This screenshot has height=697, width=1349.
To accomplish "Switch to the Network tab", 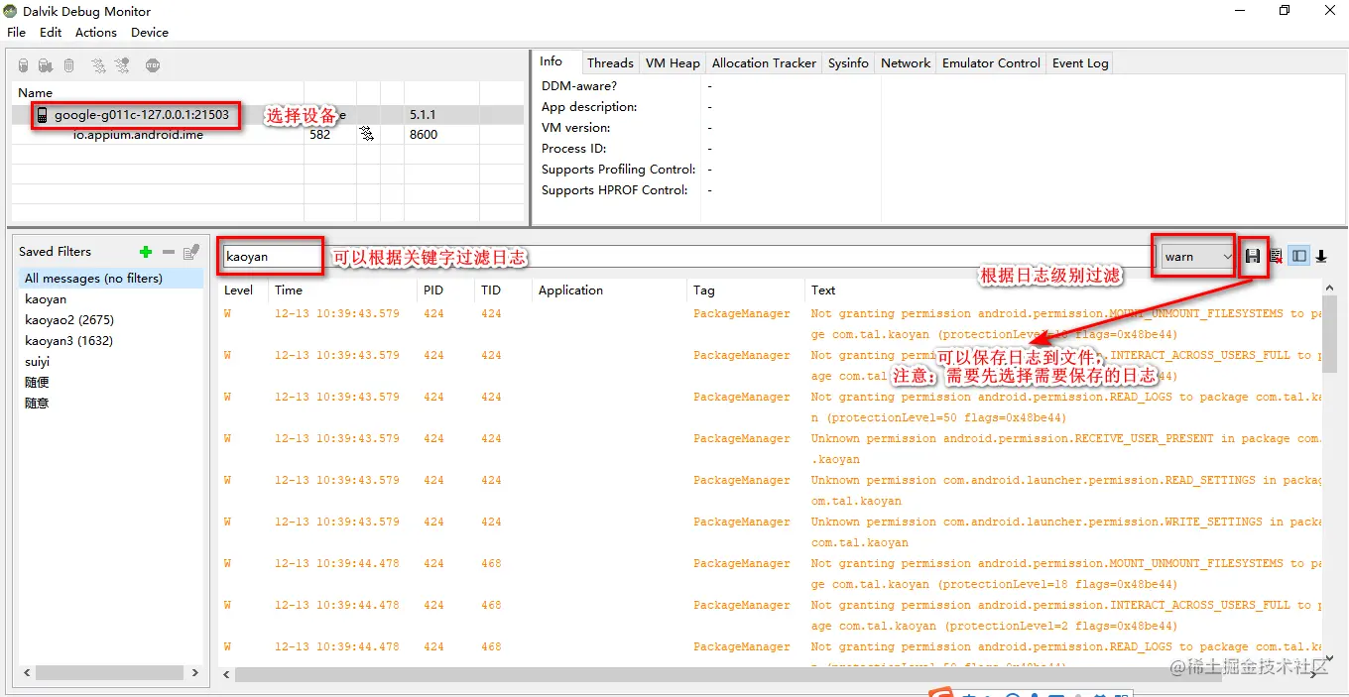I will point(906,62).
